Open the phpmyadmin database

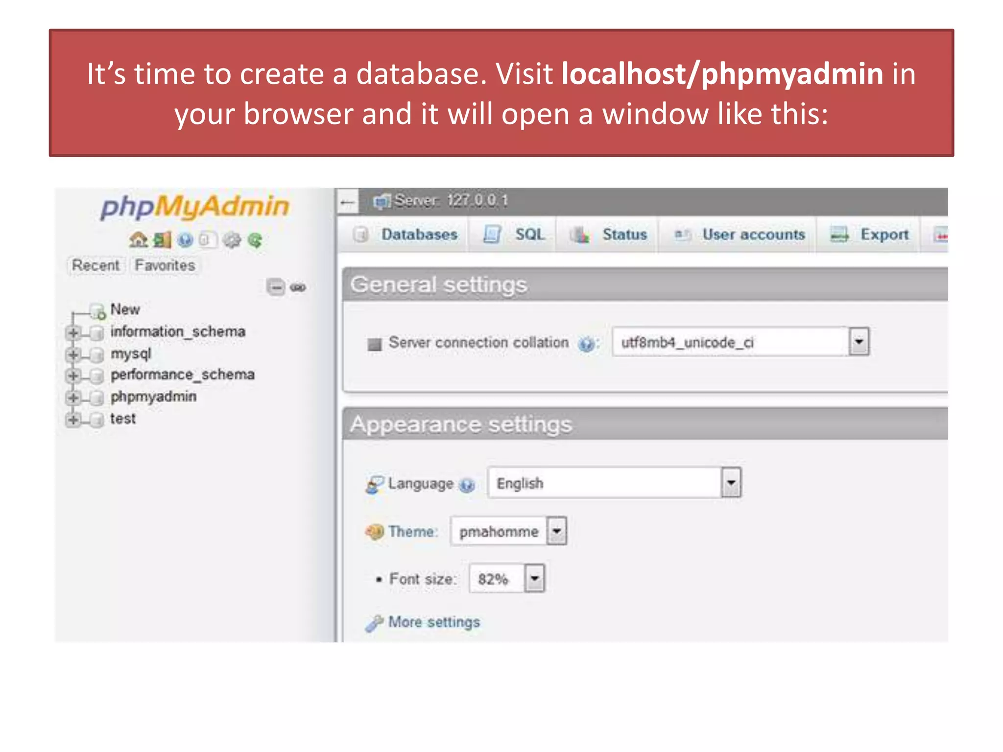click(x=153, y=397)
